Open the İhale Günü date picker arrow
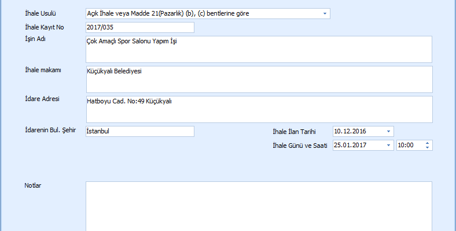The height and width of the screenshot is (231, 456). pyautogui.click(x=388, y=146)
